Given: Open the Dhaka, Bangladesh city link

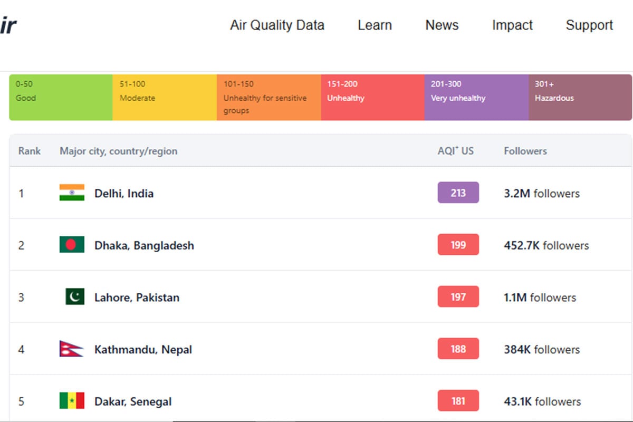Looking at the screenshot, I should 144,245.
